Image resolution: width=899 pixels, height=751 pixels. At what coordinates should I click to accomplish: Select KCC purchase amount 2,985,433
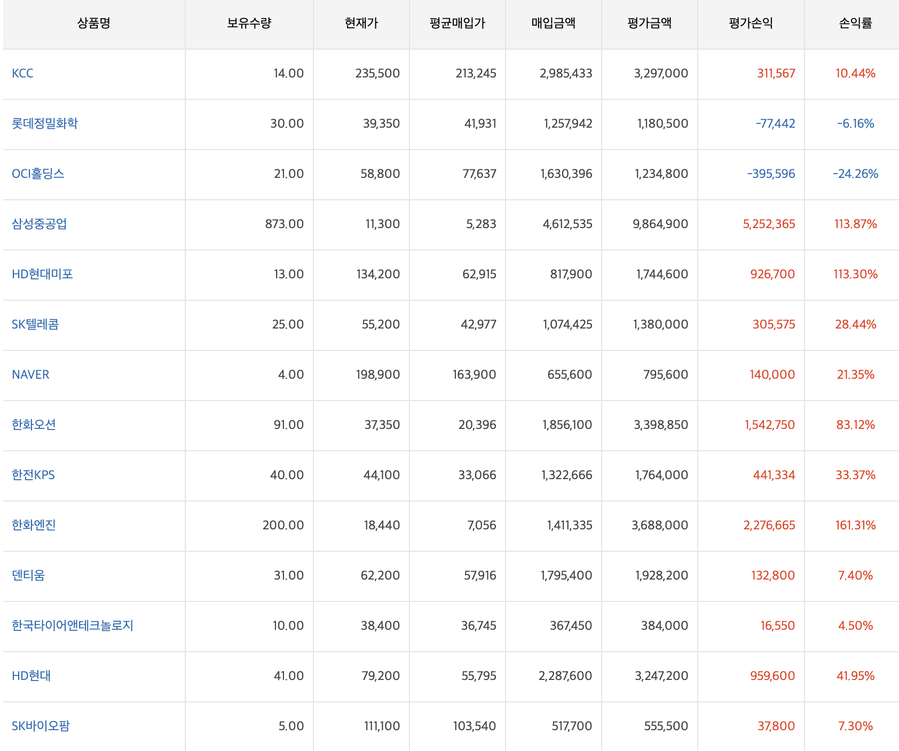point(566,74)
